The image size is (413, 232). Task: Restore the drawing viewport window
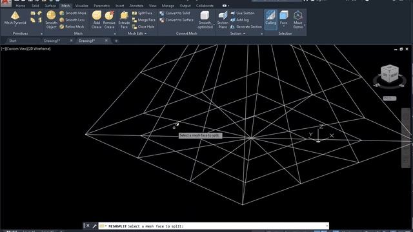(401, 49)
